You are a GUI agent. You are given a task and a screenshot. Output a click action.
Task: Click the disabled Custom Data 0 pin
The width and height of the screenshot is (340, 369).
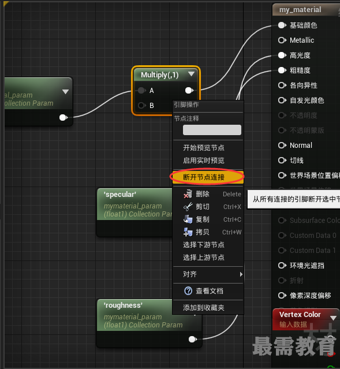[282, 236]
